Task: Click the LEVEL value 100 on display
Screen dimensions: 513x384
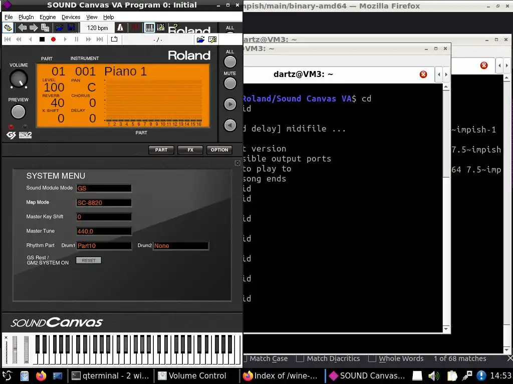Action: 54,87
